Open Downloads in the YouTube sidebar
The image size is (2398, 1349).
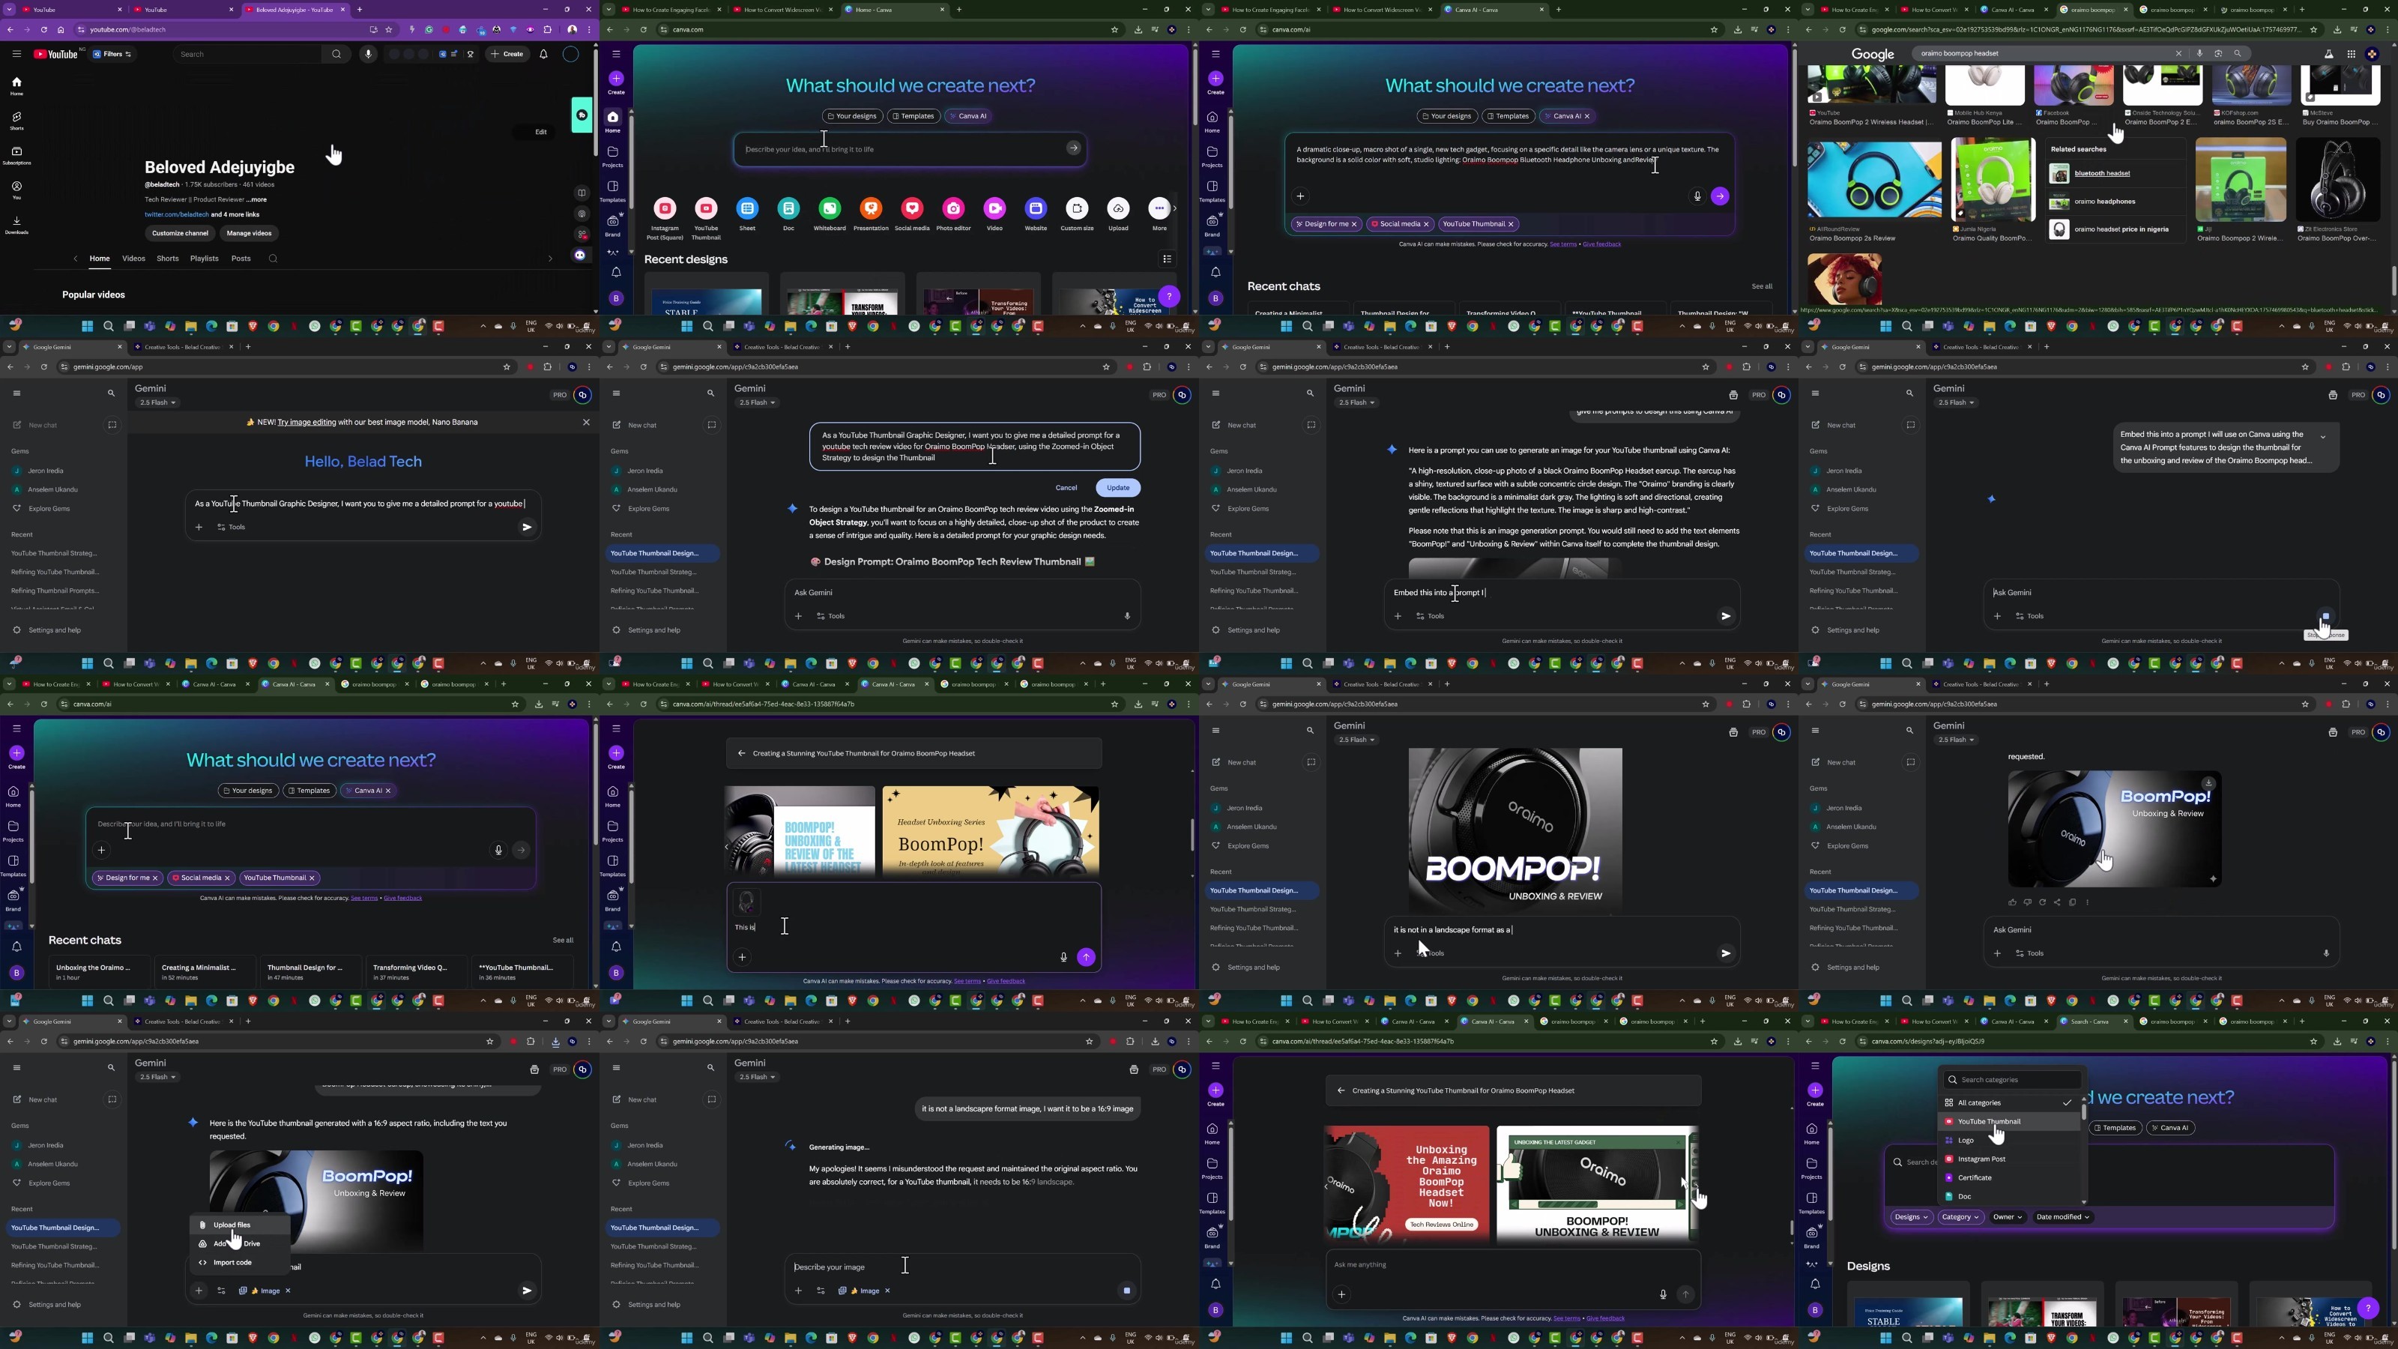point(16,224)
